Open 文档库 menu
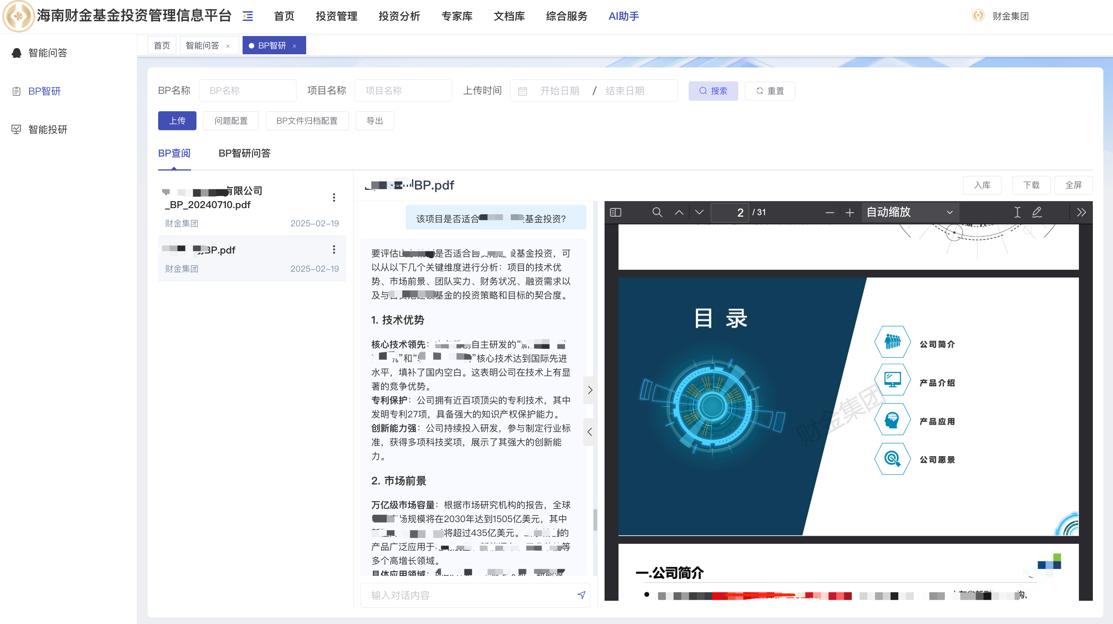The width and height of the screenshot is (1113, 624). pos(509,16)
